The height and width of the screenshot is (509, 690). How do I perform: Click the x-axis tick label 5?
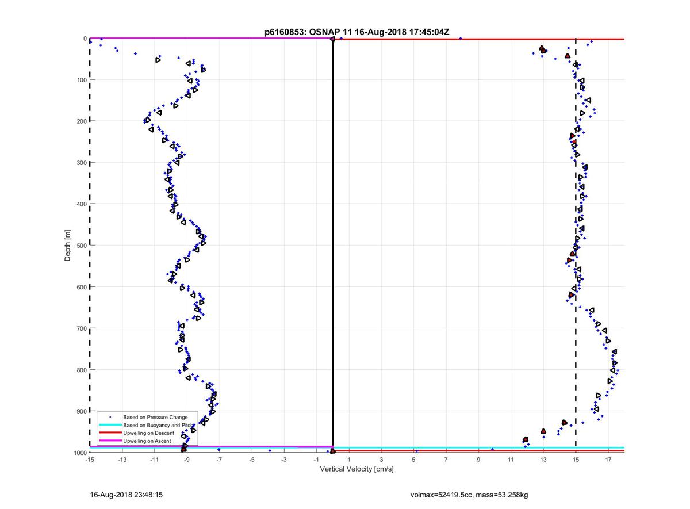click(x=413, y=460)
